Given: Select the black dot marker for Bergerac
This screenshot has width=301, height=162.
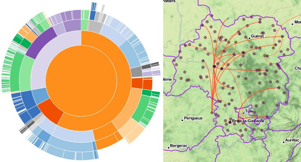Looking at the screenshot, I should tap(168, 148).
